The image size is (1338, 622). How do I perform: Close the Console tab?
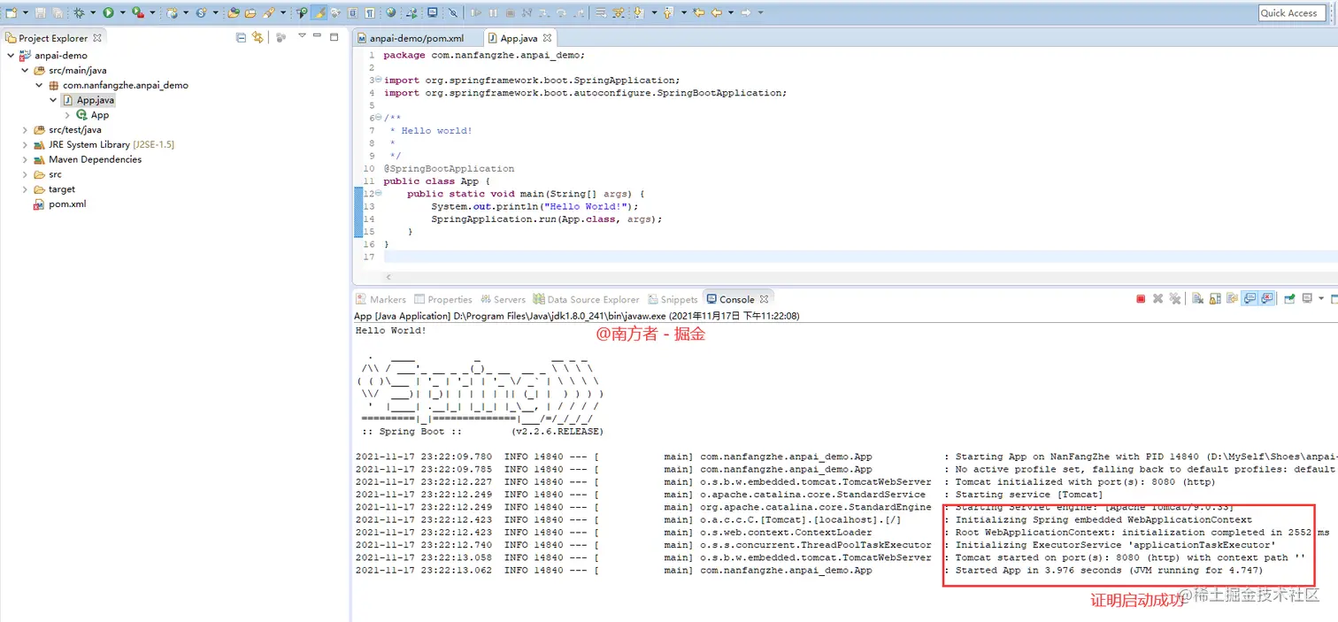[765, 299]
